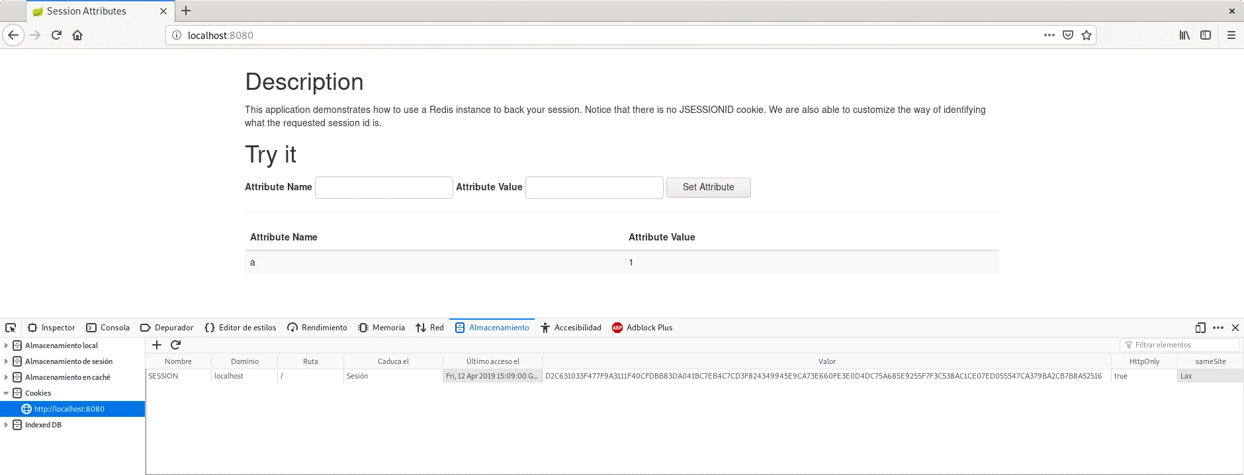Collapse the Cookies tree node
The width and height of the screenshot is (1244, 475).
(x=6, y=393)
